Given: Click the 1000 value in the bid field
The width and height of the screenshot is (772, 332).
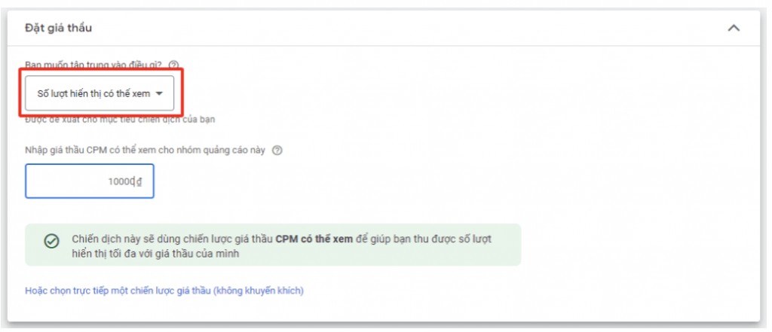Looking at the screenshot, I should tap(119, 181).
